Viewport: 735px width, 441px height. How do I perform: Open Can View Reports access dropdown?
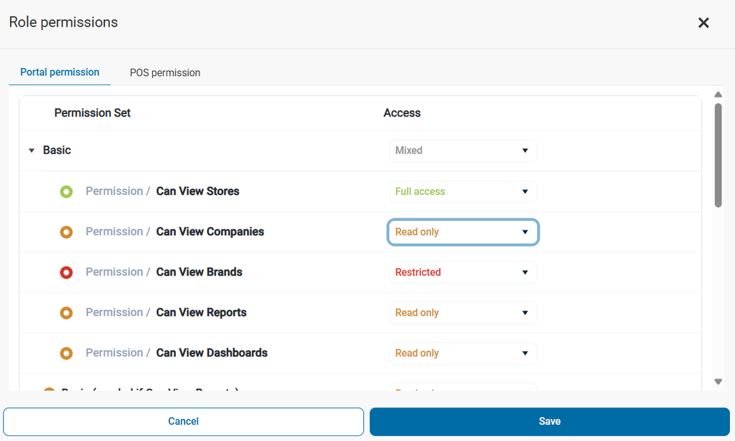[x=463, y=313]
